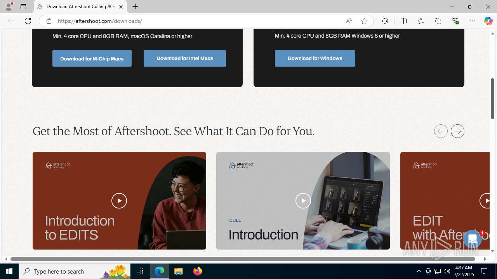
Task: Click the Back navigation arrow
Action: click(11, 21)
